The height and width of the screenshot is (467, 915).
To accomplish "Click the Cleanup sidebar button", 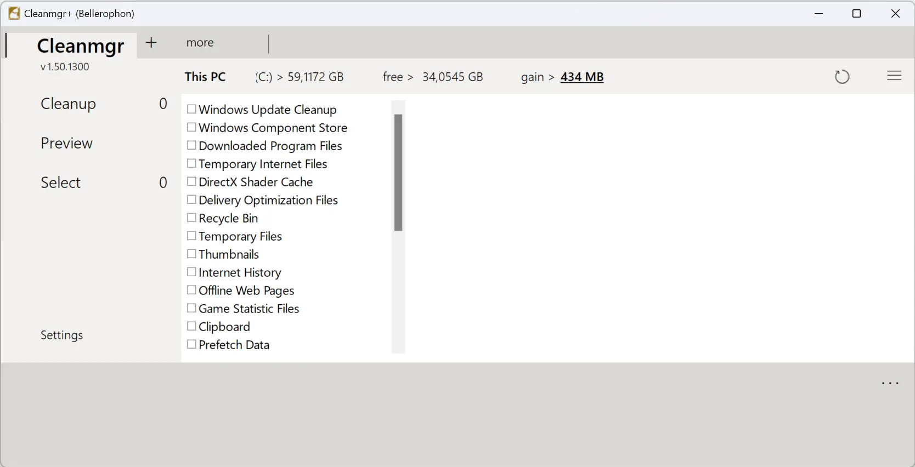I will 68,104.
